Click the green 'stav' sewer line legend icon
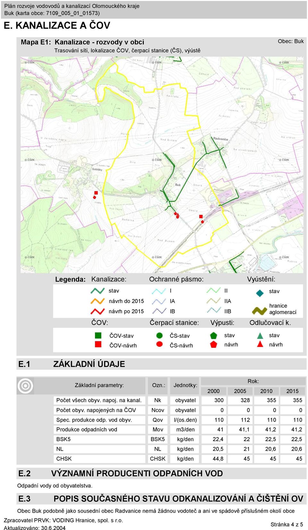308x530 pixels. click(98, 291)
